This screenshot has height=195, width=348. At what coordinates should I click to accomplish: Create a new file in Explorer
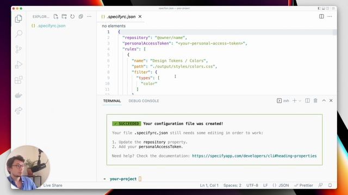pyautogui.click(x=55, y=16)
